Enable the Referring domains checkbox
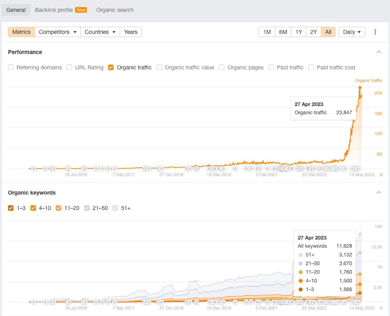 pos(11,67)
